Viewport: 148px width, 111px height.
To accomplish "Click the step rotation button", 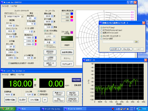I will (34, 100).
